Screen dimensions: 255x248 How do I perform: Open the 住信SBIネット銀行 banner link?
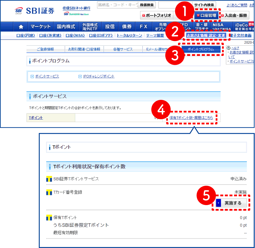(x=76, y=11)
